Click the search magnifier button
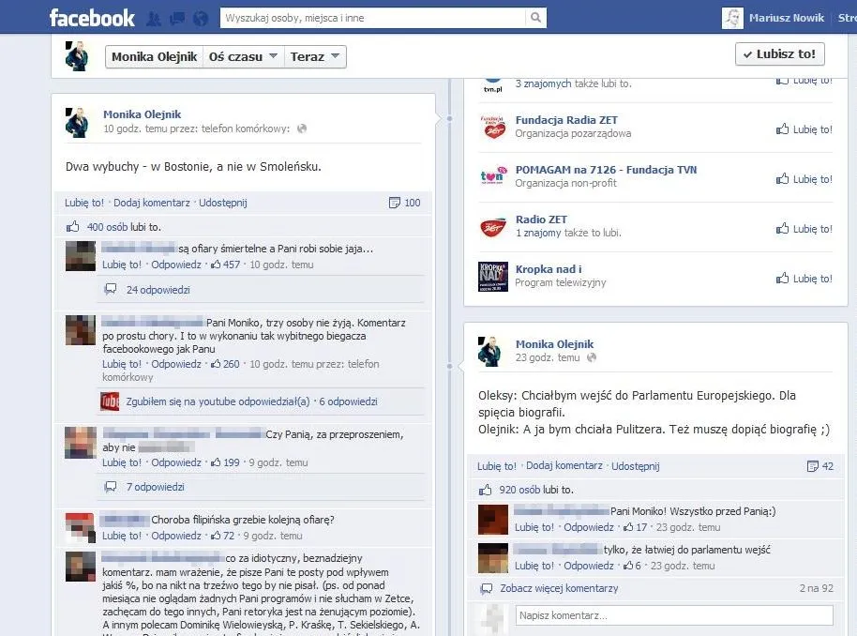The width and height of the screenshot is (857, 636). [x=535, y=18]
